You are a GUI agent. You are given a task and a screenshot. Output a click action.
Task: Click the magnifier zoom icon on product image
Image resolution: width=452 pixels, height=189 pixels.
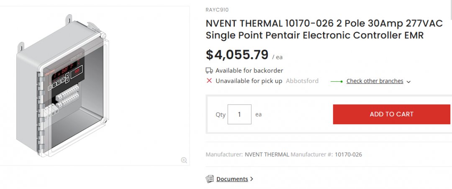coord(184,160)
